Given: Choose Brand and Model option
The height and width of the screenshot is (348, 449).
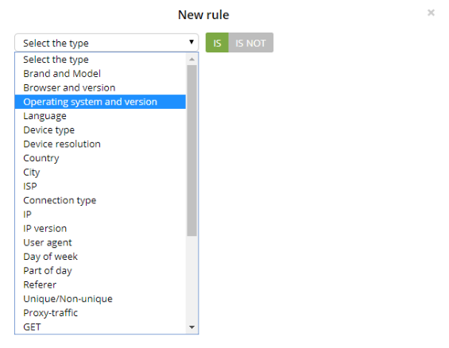Looking at the screenshot, I should (100, 74).
